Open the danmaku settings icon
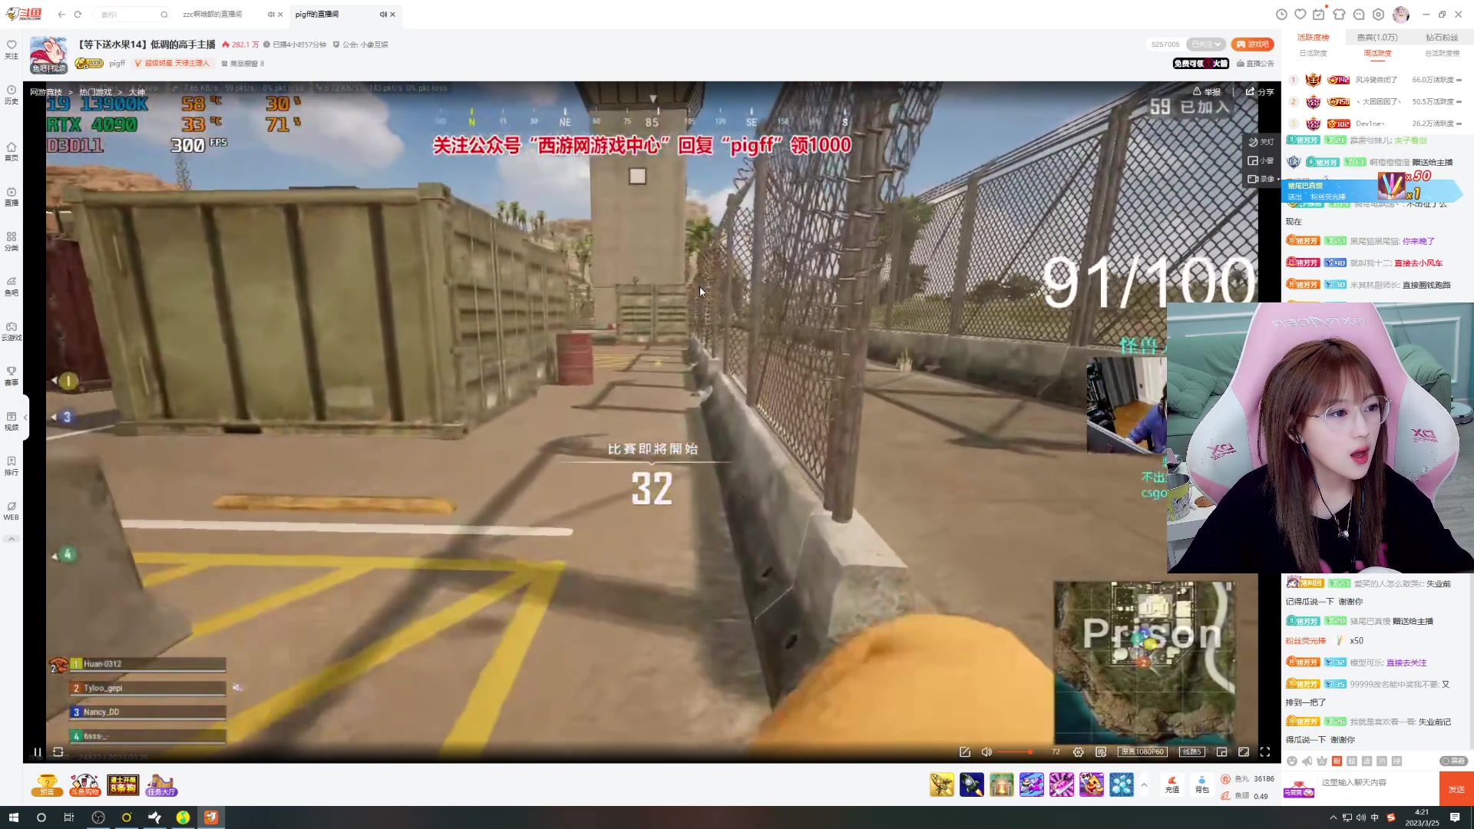Screen dimensions: 1474x829 click(1101, 752)
